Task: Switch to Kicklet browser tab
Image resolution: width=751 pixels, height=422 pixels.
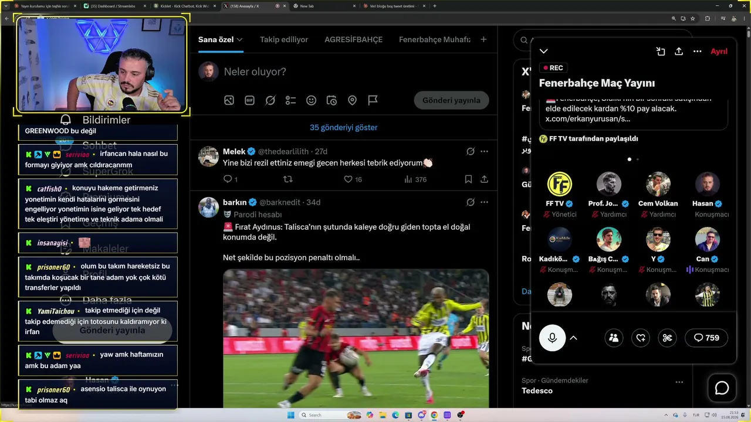Action: click(x=185, y=6)
